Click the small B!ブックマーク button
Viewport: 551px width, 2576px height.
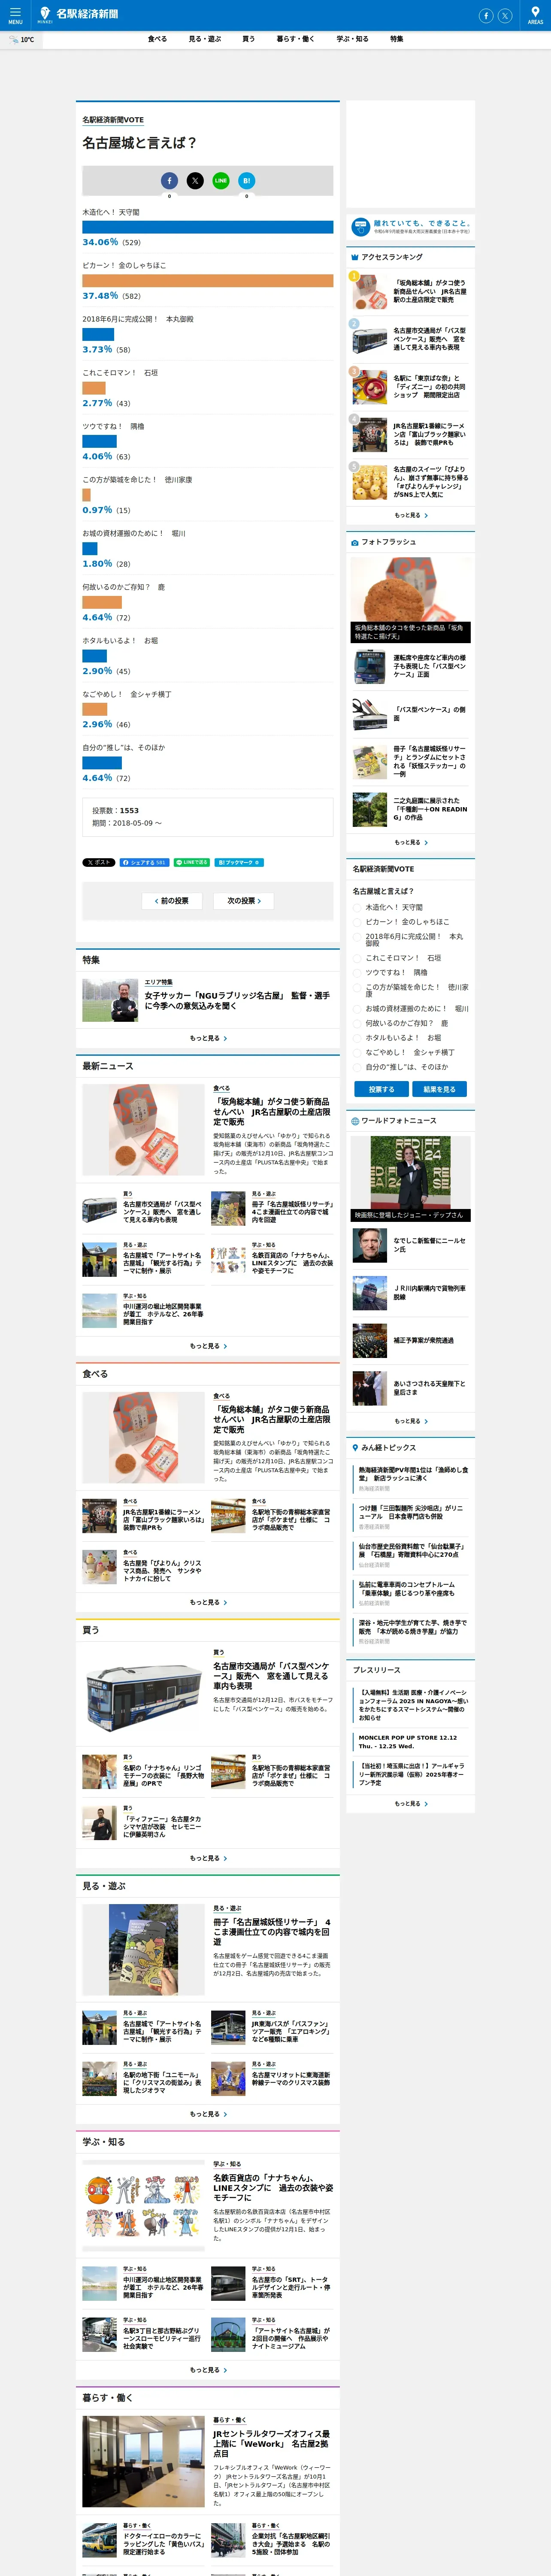point(239,862)
